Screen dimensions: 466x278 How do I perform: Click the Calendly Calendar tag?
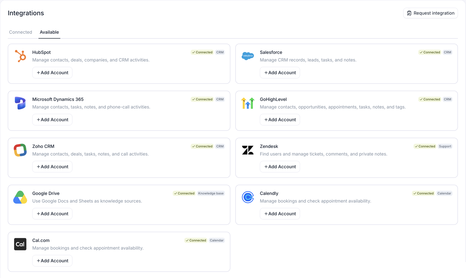click(444, 193)
